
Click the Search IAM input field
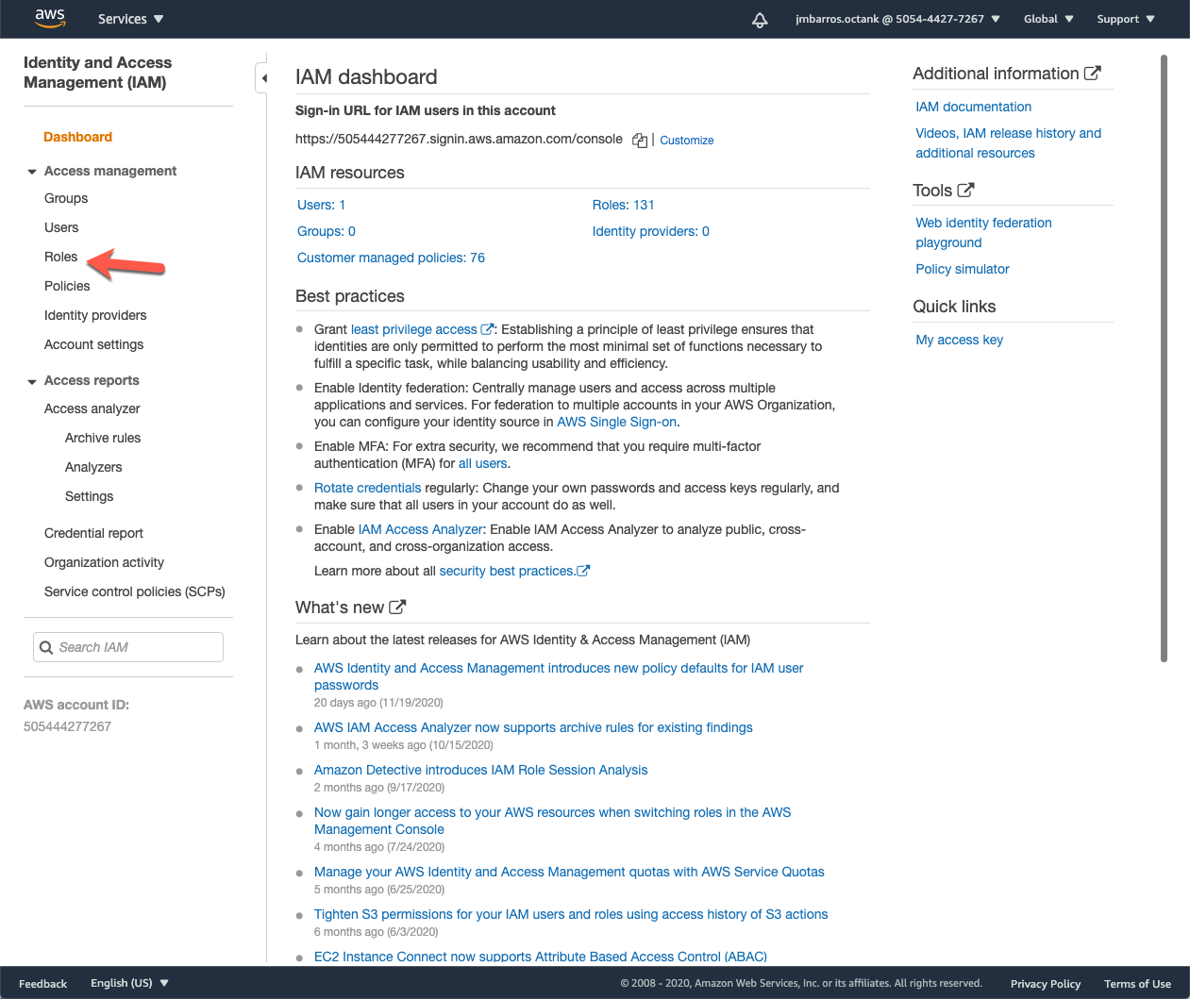[x=128, y=647]
